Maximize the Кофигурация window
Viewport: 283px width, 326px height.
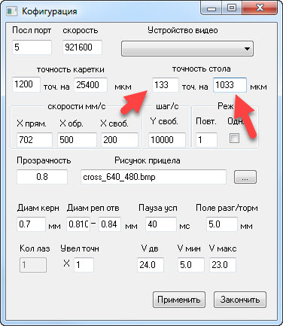[232, 8]
